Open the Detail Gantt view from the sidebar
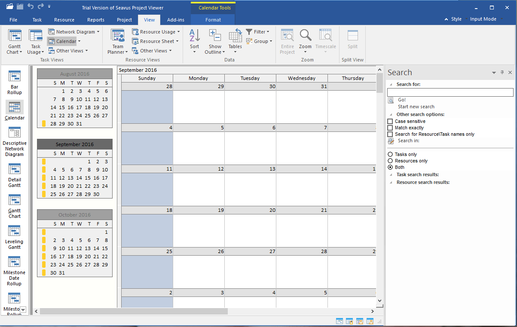The image size is (517, 327). coord(14,174)
